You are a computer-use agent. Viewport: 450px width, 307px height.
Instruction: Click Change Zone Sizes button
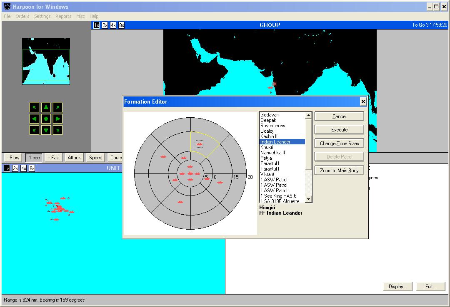coord(339,144)
